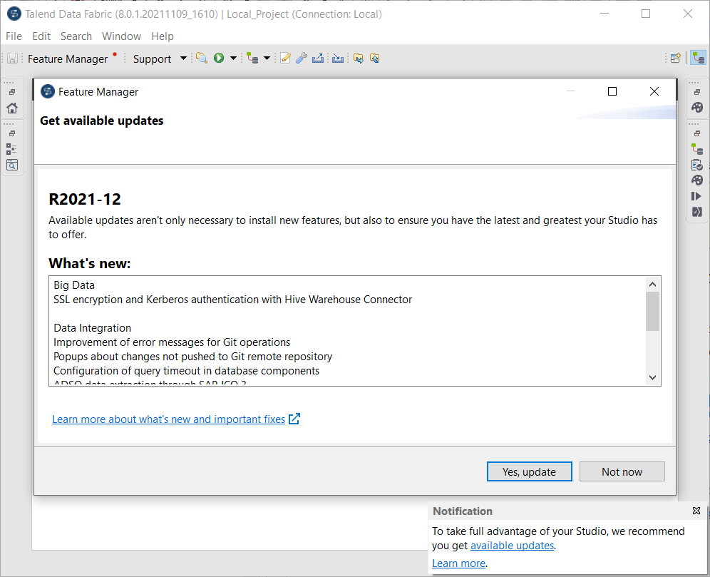The height and width of the screenshot is (577, 710).
Task: Open the tree outline view icon in left sidebar
Action: (11, 149)
